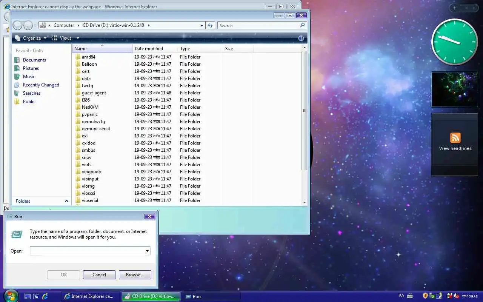
Task: Click the arrow after Computer in breadcrumb
Action: point(78,25)
